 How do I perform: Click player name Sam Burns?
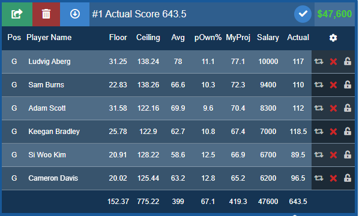point(46,85)
